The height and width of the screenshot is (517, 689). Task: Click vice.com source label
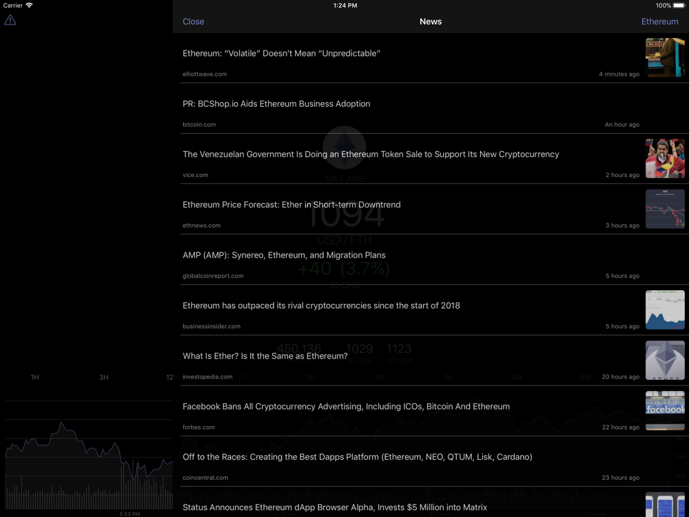pyautogui.click(x=196, y=175)
